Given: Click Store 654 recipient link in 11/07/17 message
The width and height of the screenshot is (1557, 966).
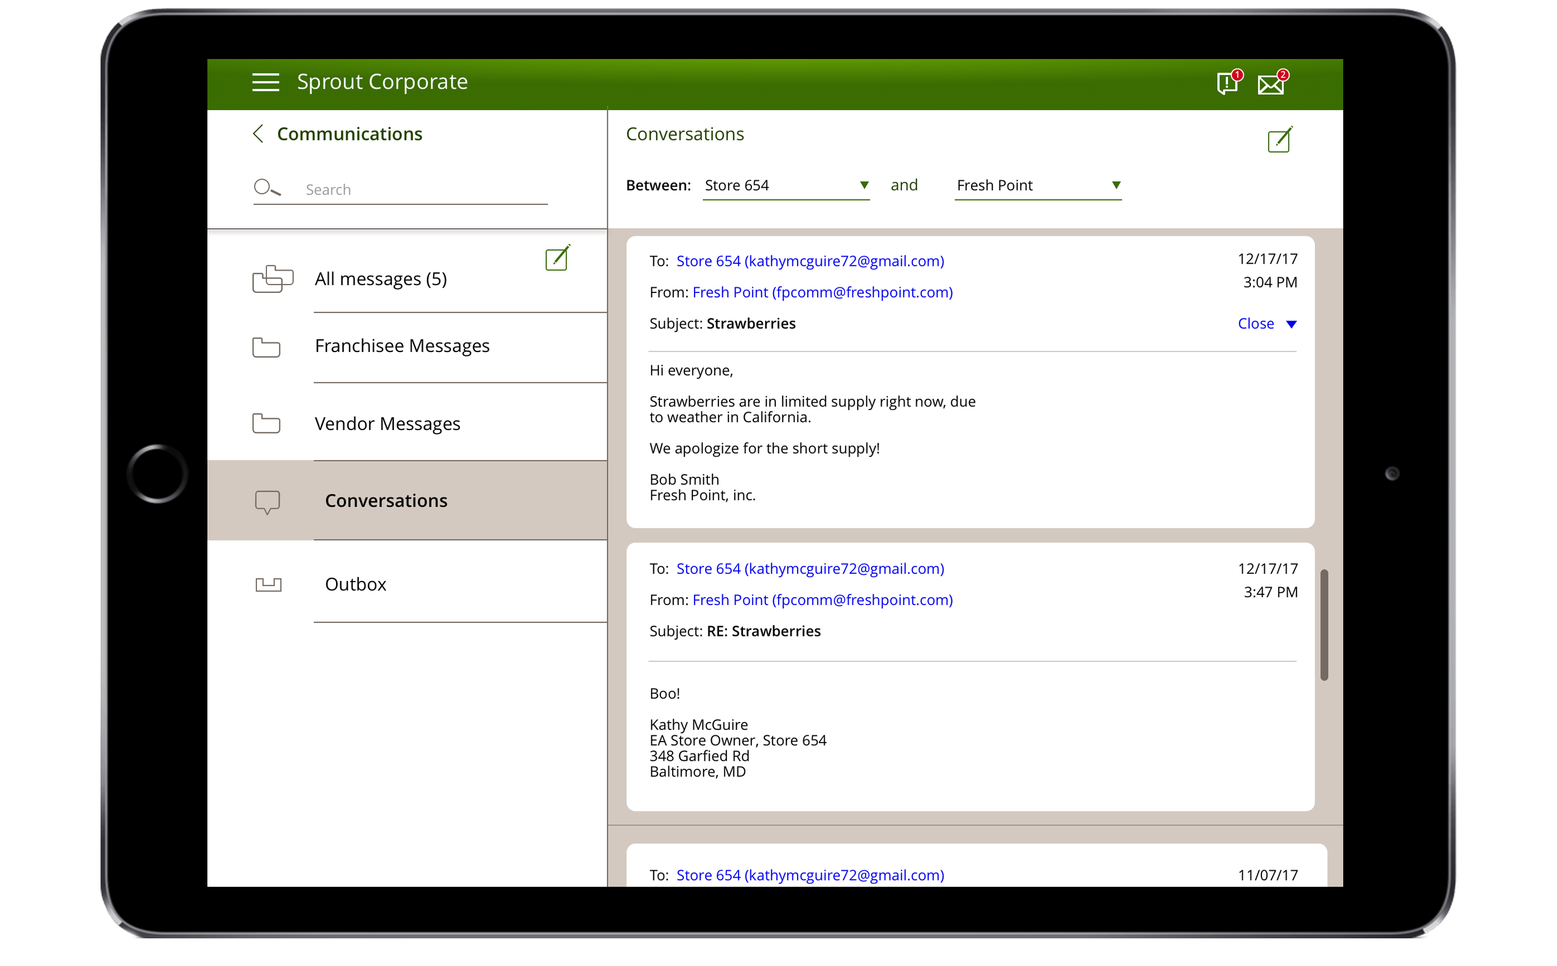Looking at the screenshot, I should pyautogui.click(x=810, y=875).
